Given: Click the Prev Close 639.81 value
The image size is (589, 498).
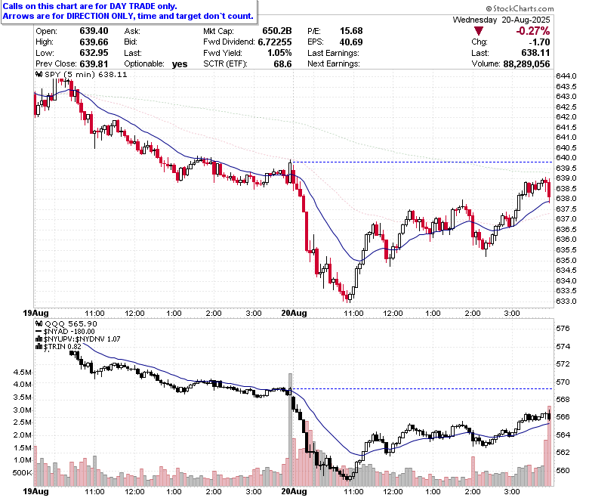Looking at the screenshot, I should coord(94,64).
